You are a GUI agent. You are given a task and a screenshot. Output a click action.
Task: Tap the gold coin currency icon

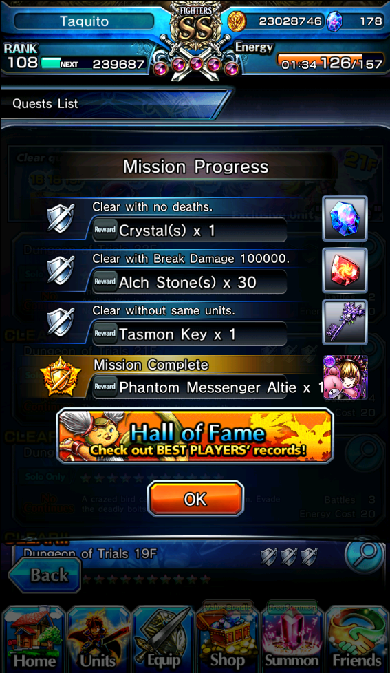click(x=237, y=21)
